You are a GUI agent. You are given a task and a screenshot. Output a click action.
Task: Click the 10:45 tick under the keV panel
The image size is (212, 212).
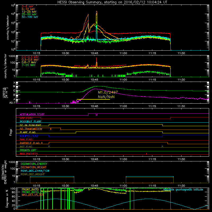click(x=94, y=53)
